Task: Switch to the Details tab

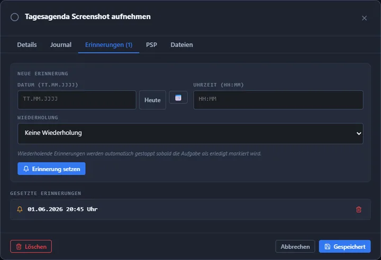Action: [x=27, y=45]
